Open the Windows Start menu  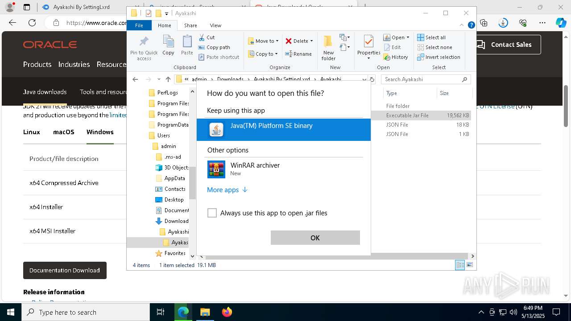(11, 312)
